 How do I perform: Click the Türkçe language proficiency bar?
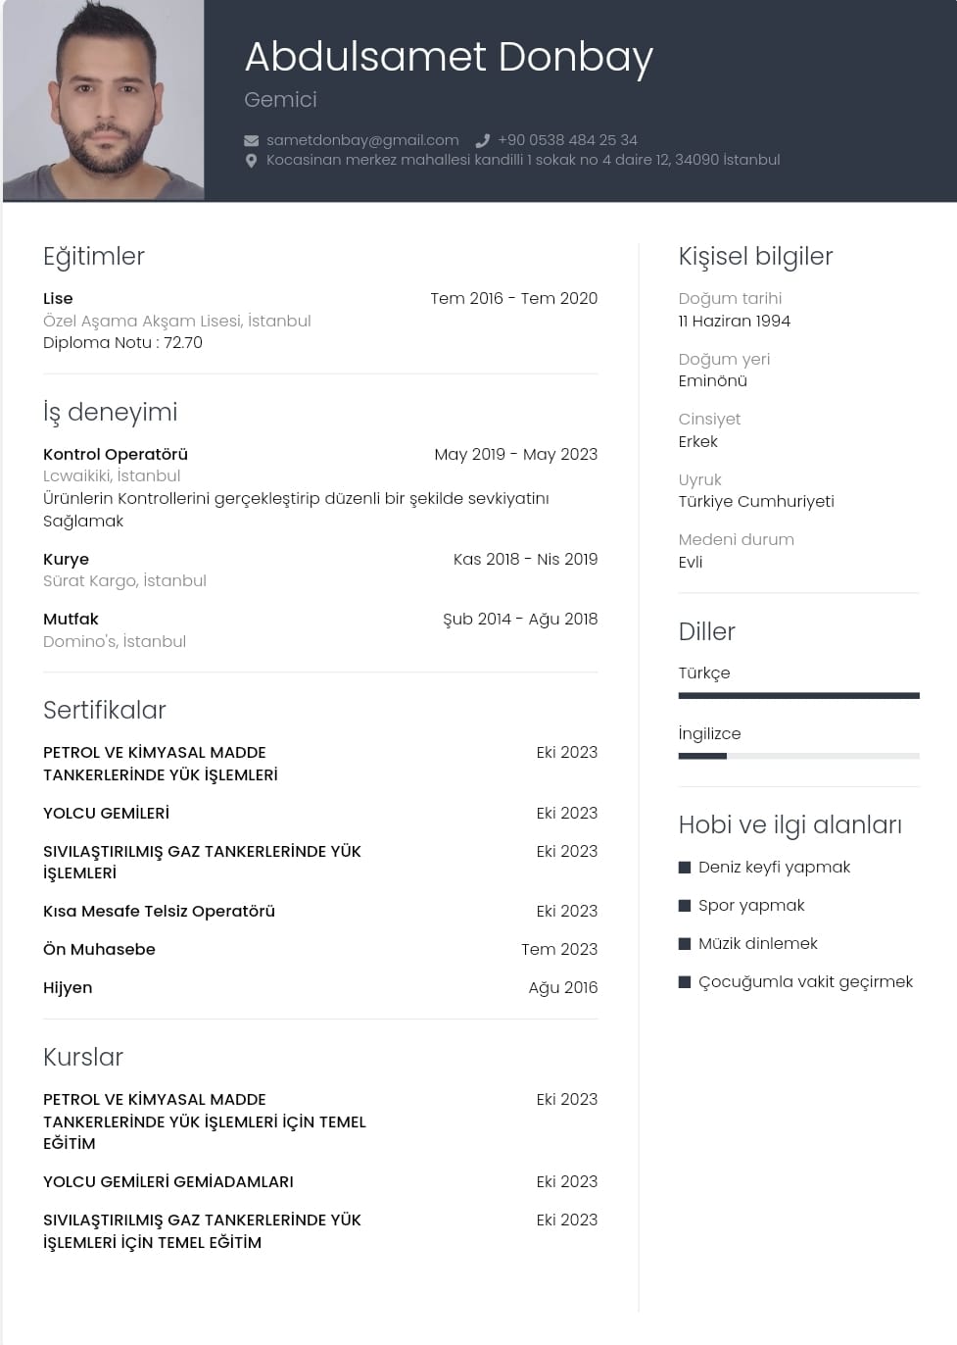coord(798,696)
